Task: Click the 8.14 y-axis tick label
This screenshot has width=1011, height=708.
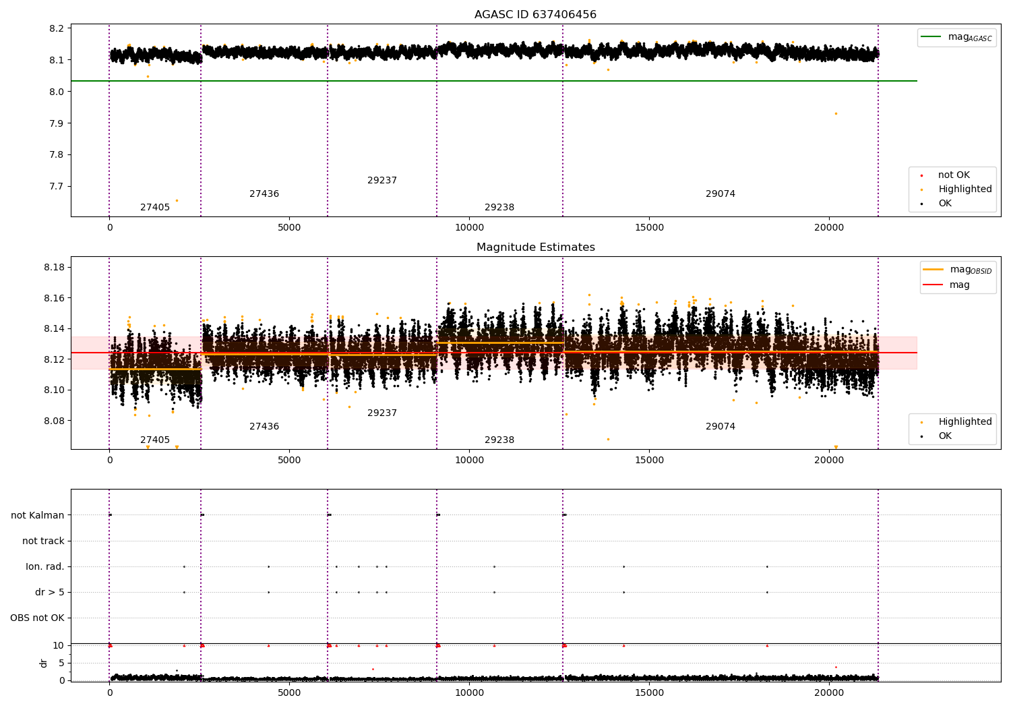Action: point(54,329)
